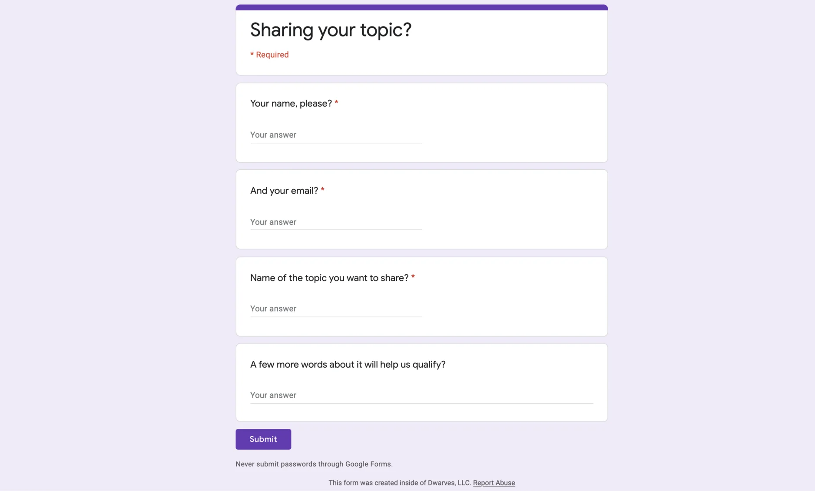815x491 pixels.
Task: Click the 'A few more words' answer field
Action: (421, 395)
